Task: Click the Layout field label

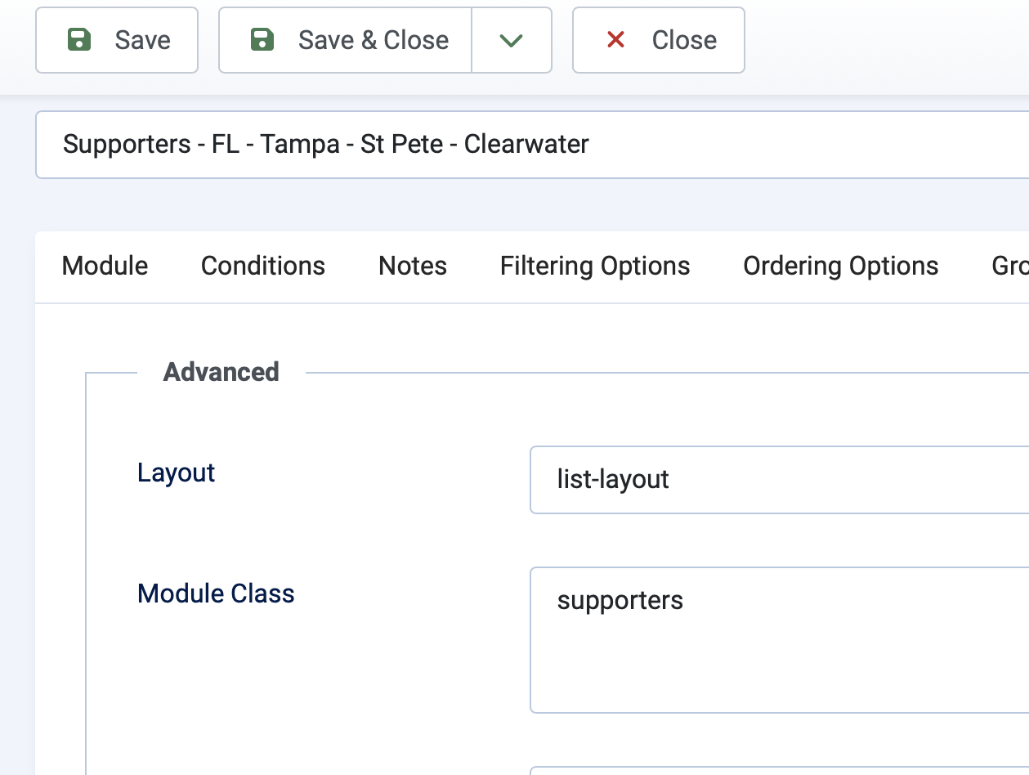Action: pyautogui.click(x=176, y=473)
